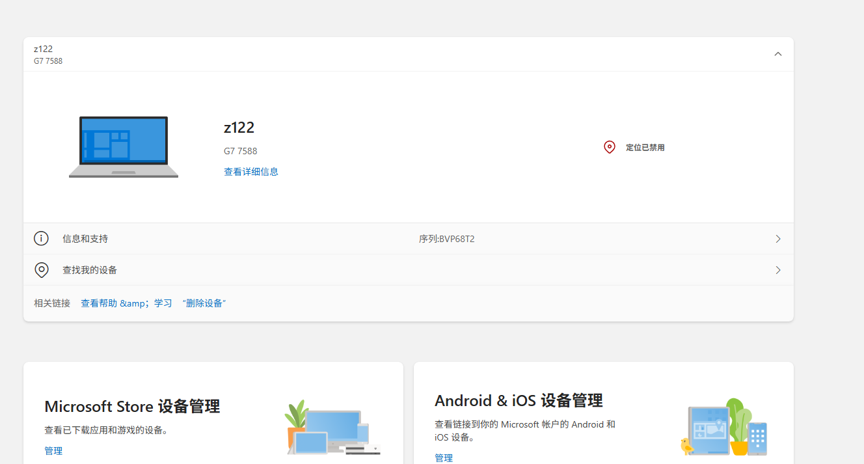The image size is (864, 464).
Task: Expand 查找我的设备 row arrow
Action: pyautogui.click(x=778, y=270)
